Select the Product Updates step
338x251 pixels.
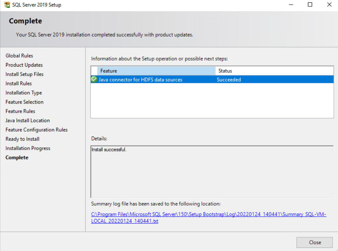click(24, 65)
